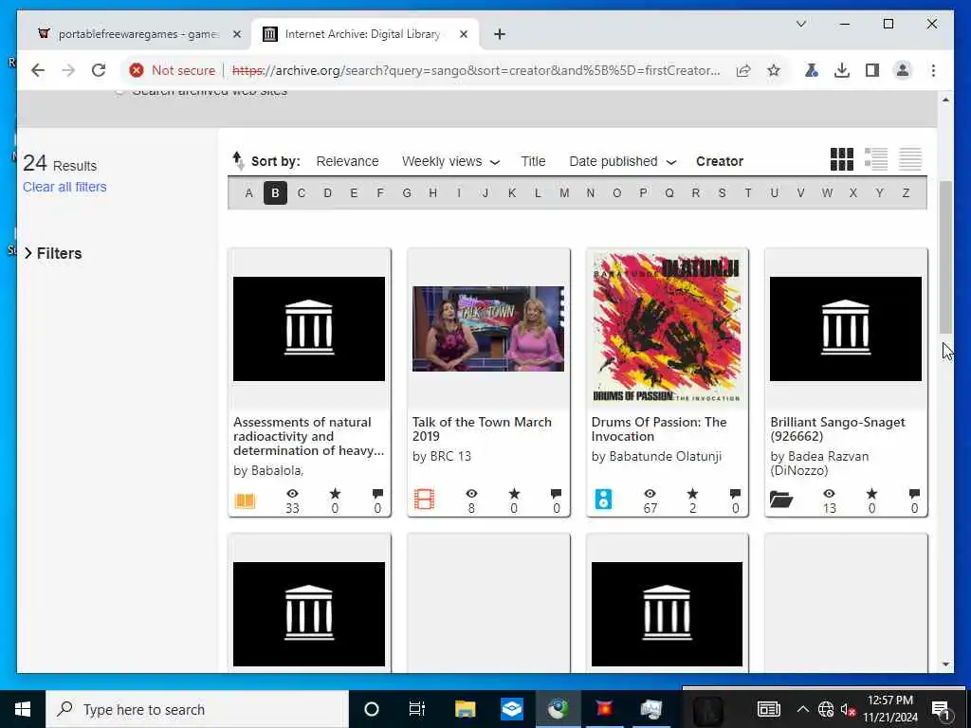971x728 pixels.
Task: Select the Internet Archive: Digital Library tab
Action: click(362, 34)
